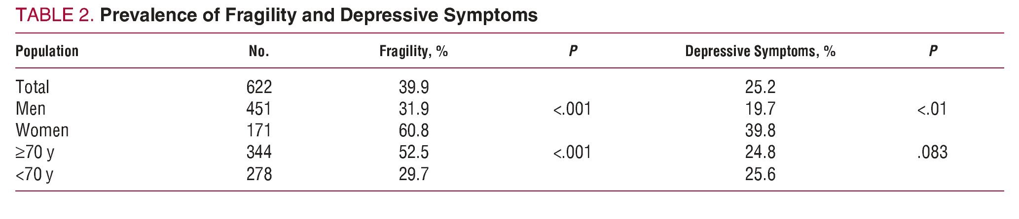
Task: Click the count value 278
Action: pos(259,174)
